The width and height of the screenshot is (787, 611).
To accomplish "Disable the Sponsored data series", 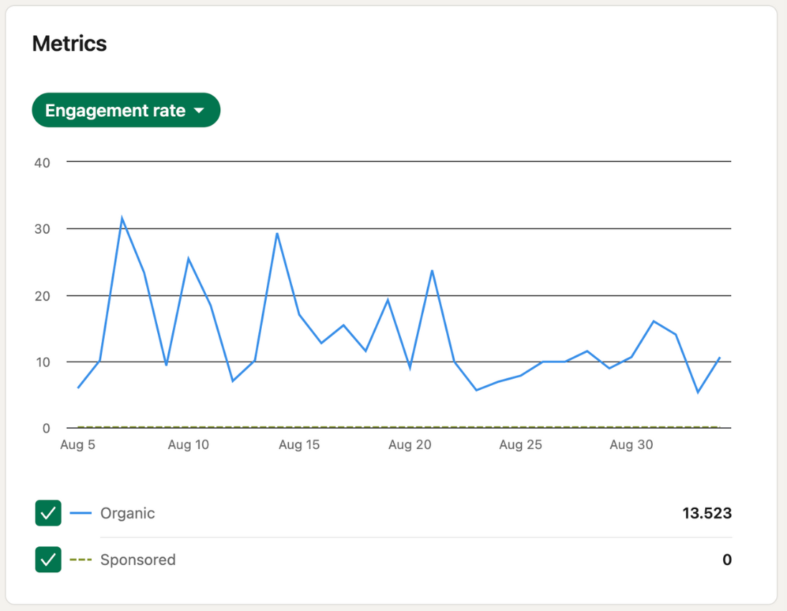I will pyautogui.click(x=47, y=559).
